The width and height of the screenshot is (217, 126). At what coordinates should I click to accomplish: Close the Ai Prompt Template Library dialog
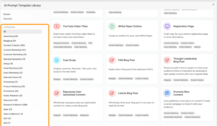click(213, 4)
